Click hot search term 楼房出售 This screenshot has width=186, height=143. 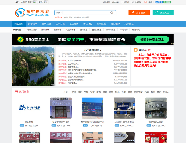point(81,17)
